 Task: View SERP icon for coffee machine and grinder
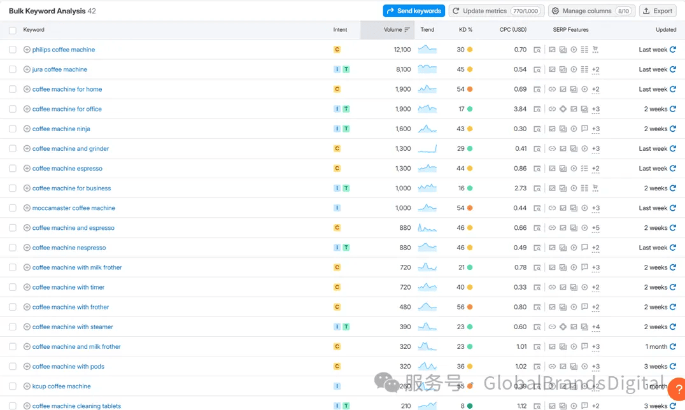(x=537, y=148)
